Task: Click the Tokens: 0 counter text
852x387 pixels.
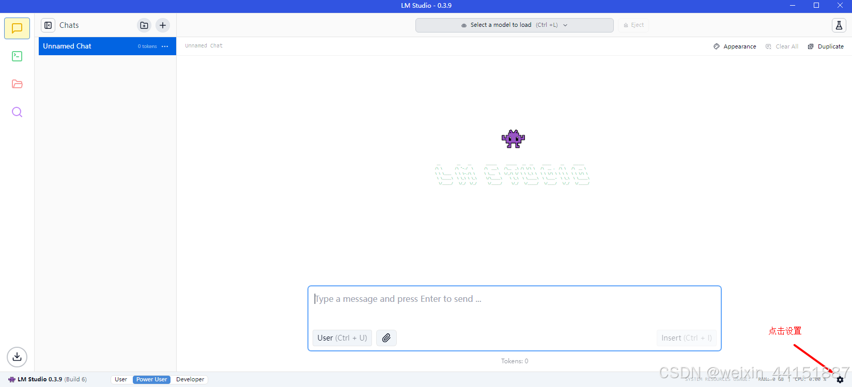Action: point(515,361)
